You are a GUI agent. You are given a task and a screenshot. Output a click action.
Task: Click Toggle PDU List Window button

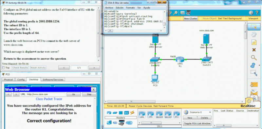pos(197,124)
